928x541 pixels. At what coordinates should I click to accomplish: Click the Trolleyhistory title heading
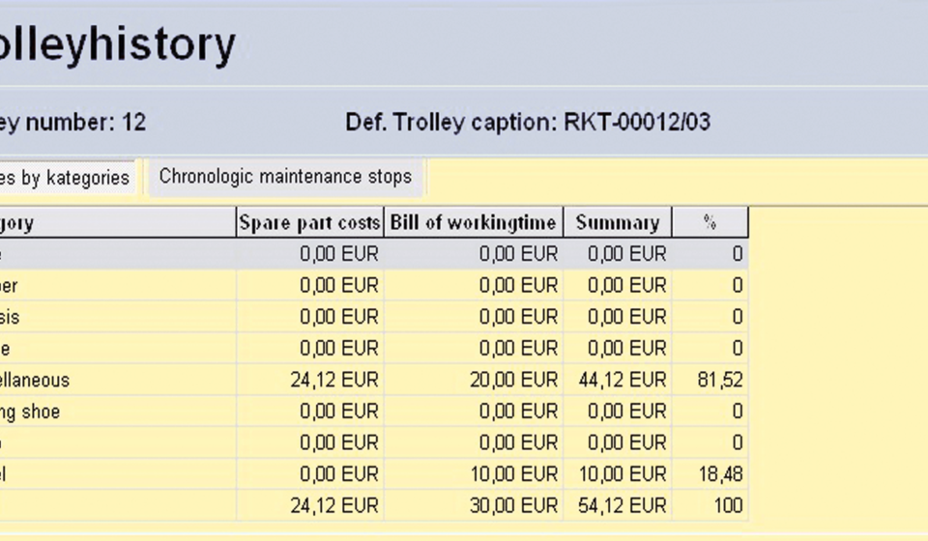coord(116,45)
